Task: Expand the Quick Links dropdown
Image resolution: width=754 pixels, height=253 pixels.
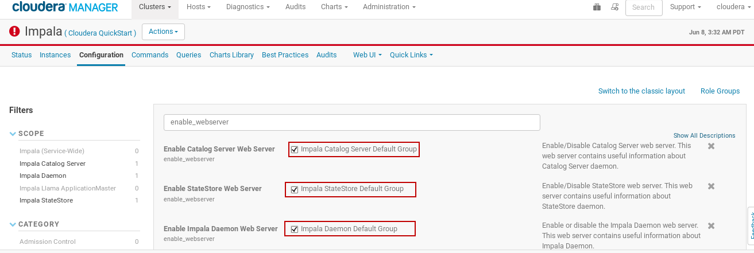Action: pos(411,55)
